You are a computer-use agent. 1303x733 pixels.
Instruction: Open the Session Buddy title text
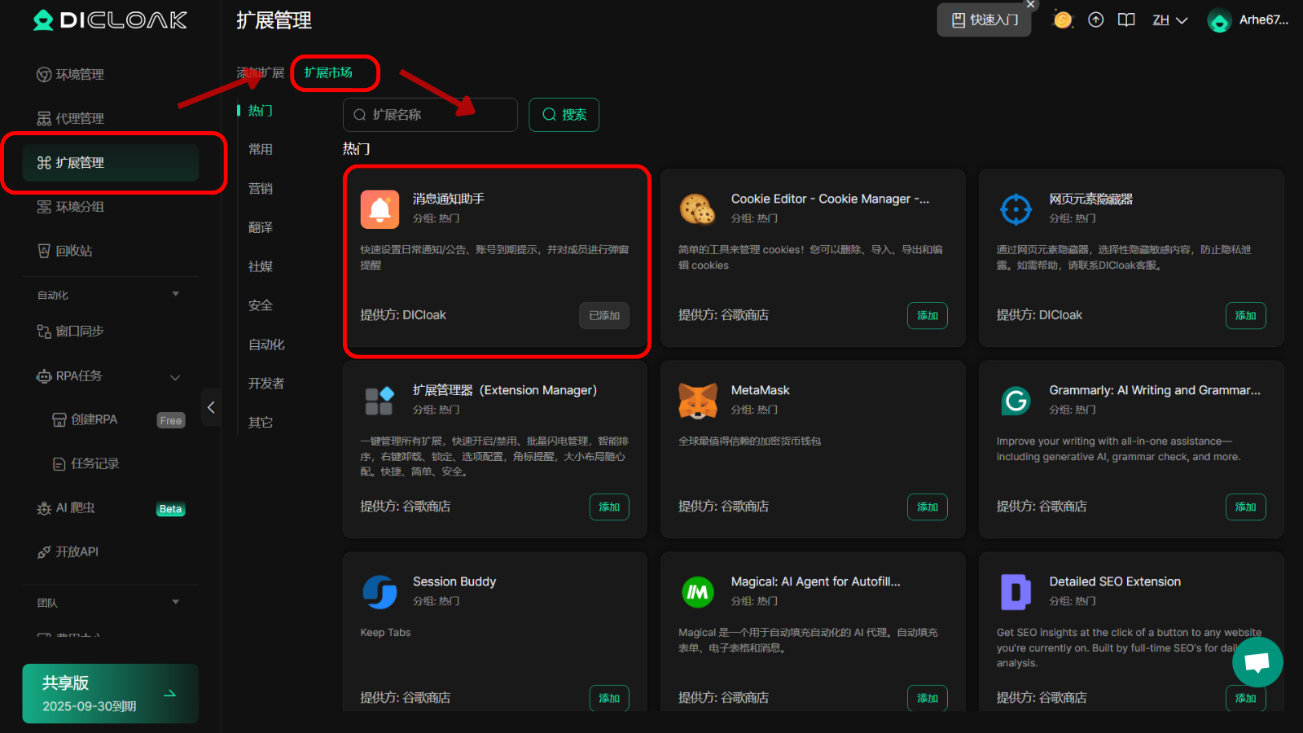tap(454, 582)
